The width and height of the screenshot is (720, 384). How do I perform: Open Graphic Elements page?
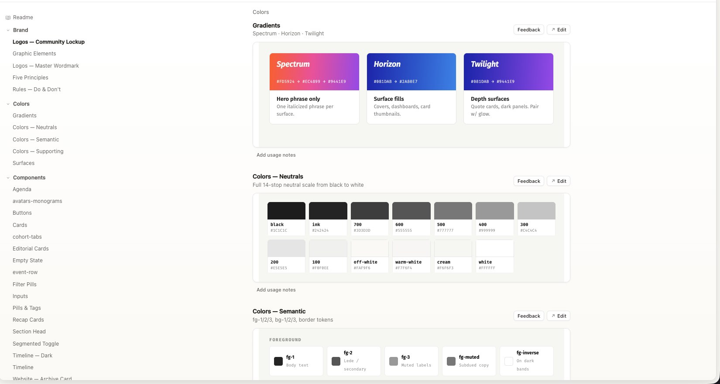(x=34, y=54)
